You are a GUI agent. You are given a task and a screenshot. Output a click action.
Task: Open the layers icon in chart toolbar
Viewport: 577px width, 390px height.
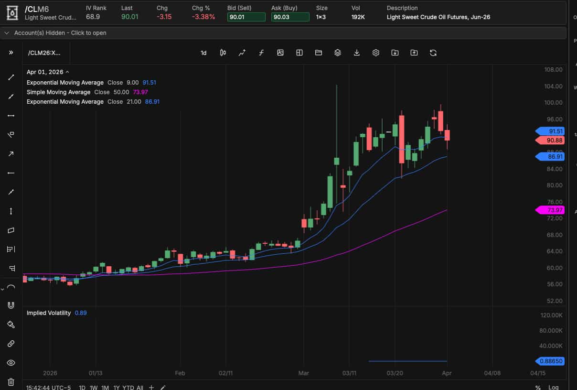click(338, 53)
